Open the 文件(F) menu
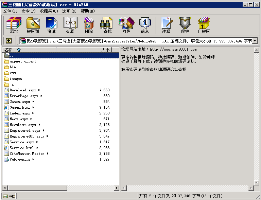The width and height of the screenshot is (261, 200). coord(10,11)
